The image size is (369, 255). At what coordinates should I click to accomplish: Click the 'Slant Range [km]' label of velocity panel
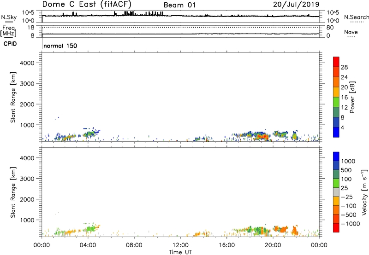13,192
